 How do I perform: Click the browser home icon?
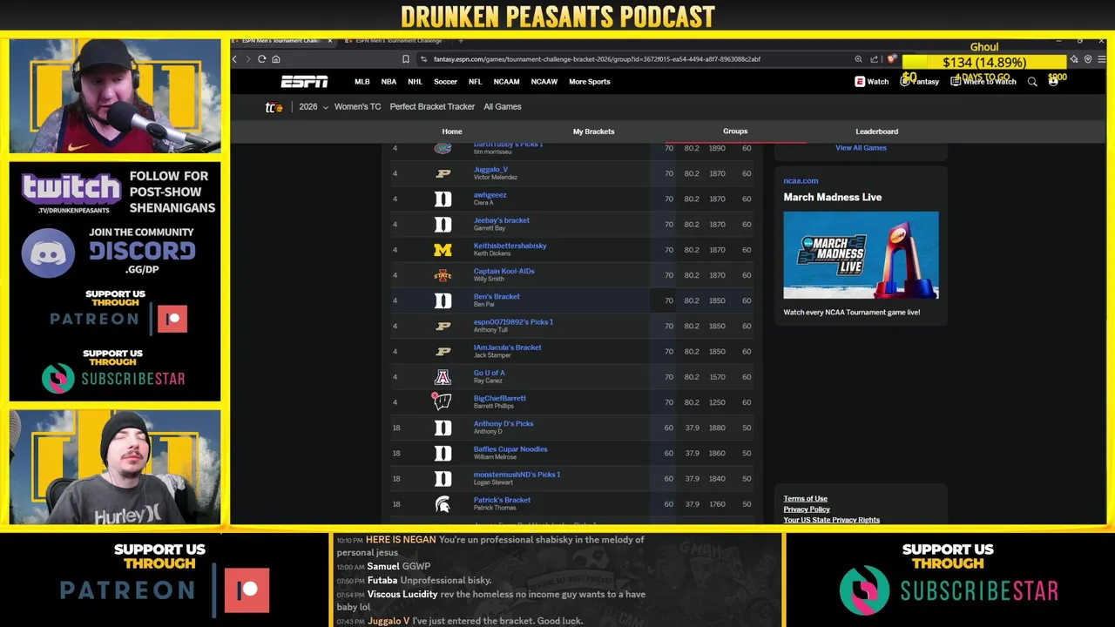(x=276, y=59)
